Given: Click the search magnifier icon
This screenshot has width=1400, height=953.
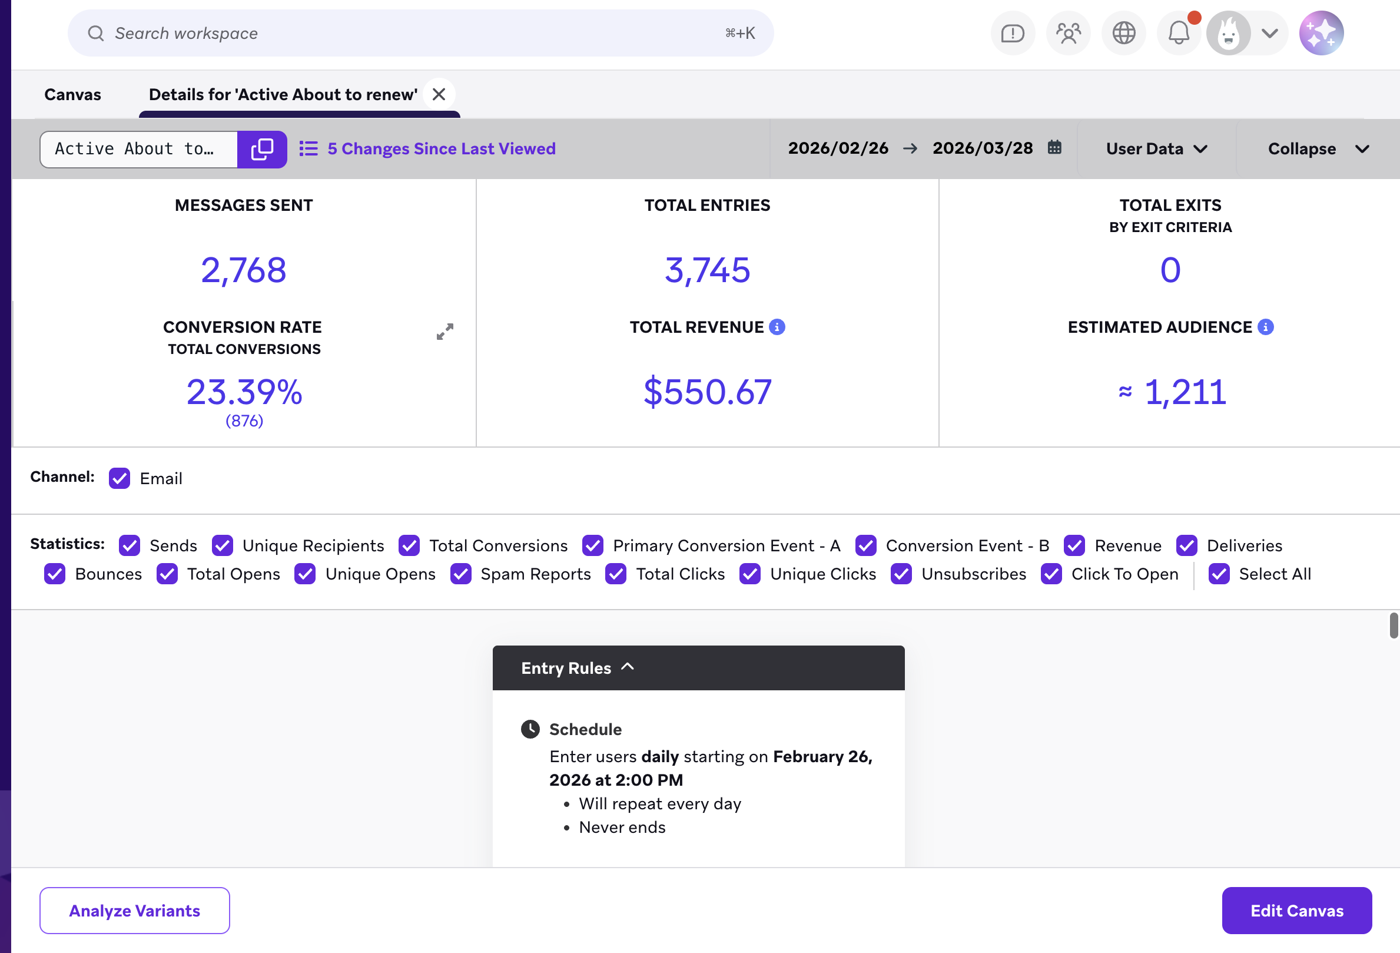Looking at the screenshot, I should tap(96, 33).
